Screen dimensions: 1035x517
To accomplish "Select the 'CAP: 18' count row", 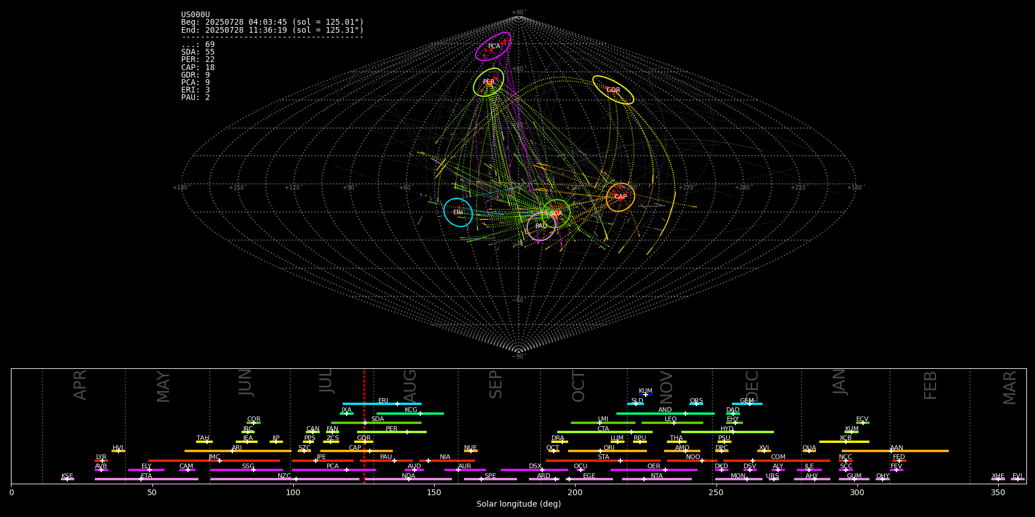I will [x=198, y=67].
